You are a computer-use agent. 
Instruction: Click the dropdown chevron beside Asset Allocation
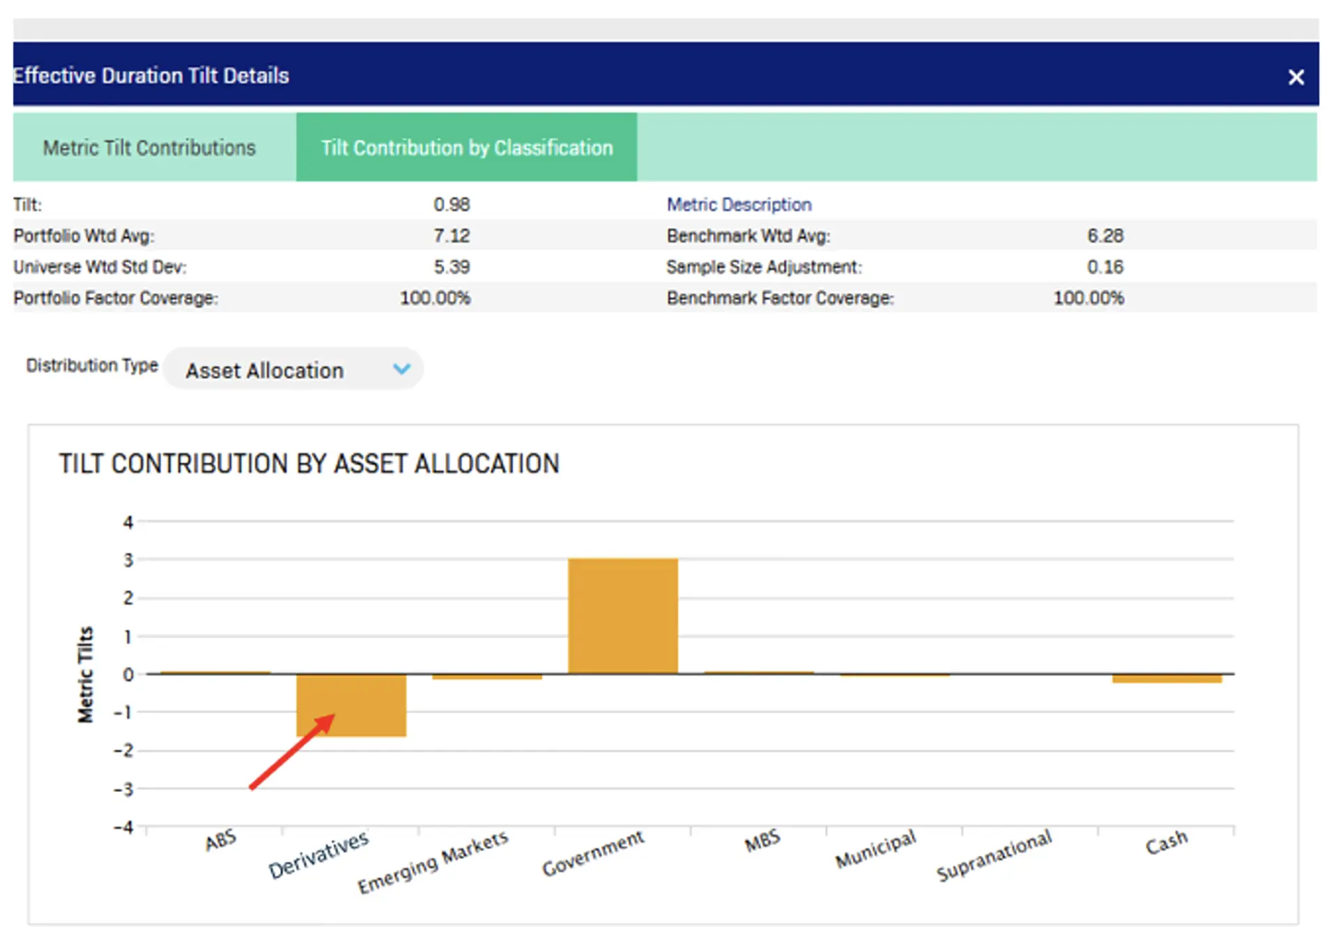pos(401,369)
